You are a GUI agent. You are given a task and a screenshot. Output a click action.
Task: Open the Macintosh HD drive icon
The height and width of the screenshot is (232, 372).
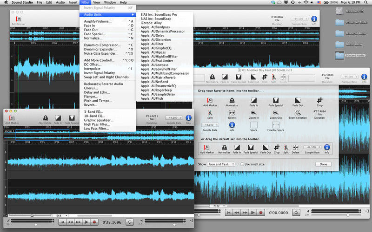340,11
